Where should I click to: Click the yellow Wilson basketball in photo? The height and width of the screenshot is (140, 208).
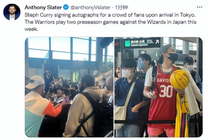180,79
